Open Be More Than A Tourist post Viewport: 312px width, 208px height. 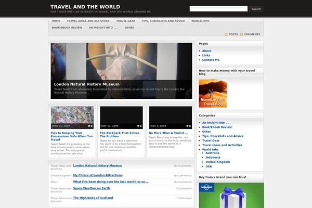click(168, 133)
